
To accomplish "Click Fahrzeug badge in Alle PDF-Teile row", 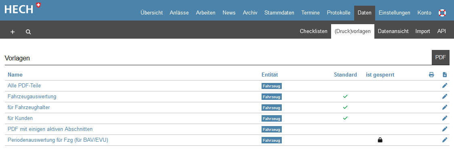I will 272,86.
